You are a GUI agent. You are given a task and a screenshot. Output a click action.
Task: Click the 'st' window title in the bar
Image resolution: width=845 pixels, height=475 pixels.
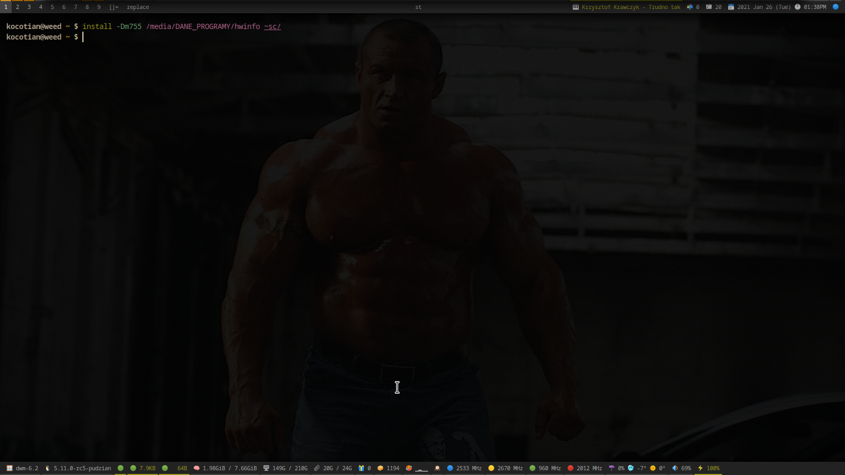418,7
